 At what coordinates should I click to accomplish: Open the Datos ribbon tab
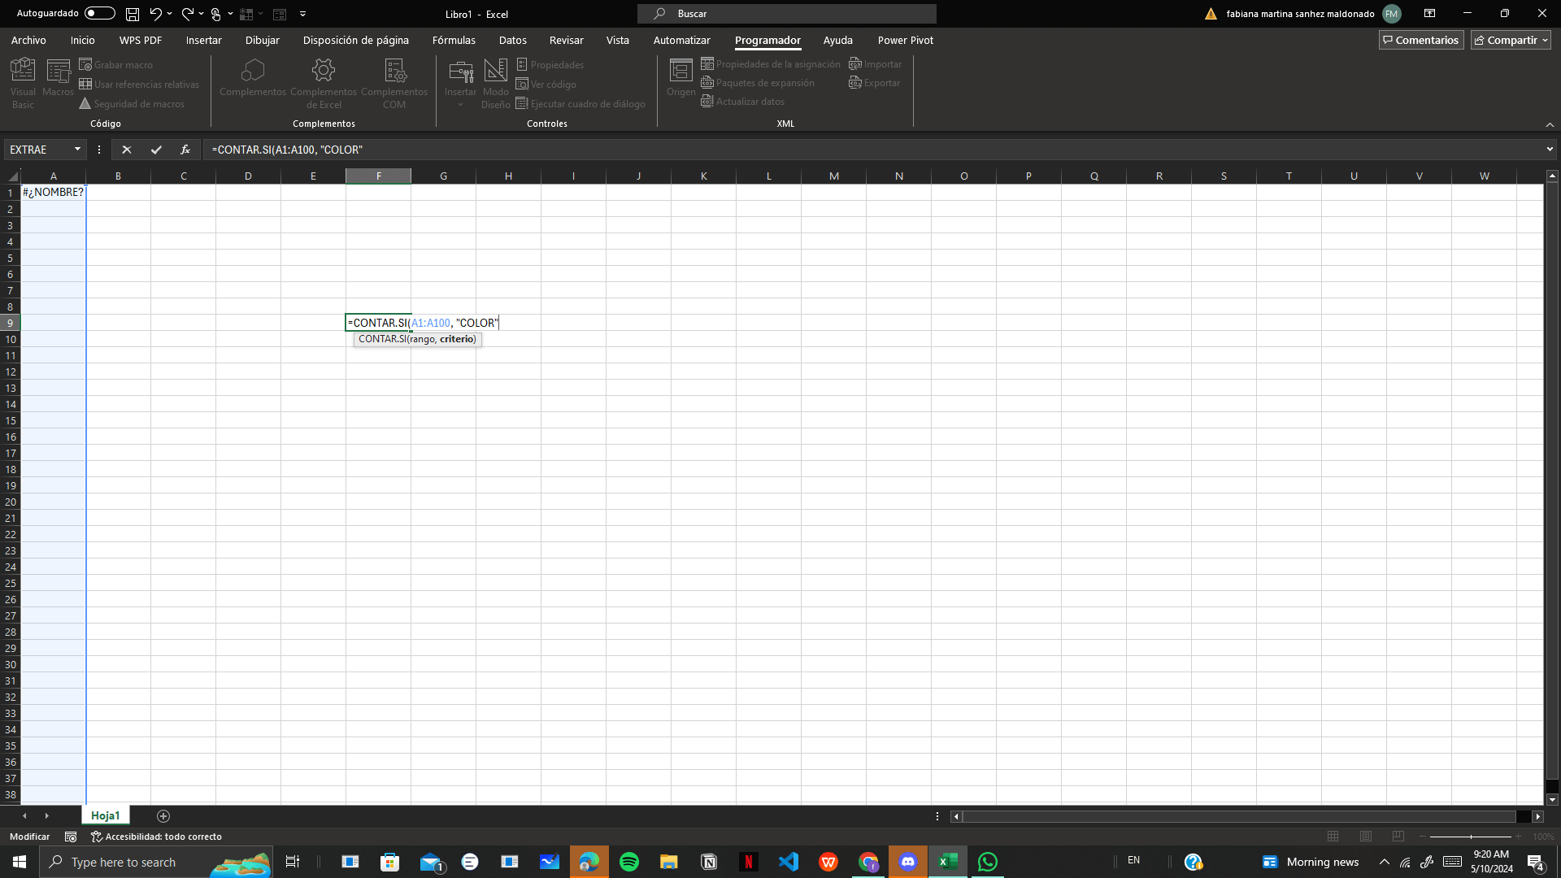512,40
